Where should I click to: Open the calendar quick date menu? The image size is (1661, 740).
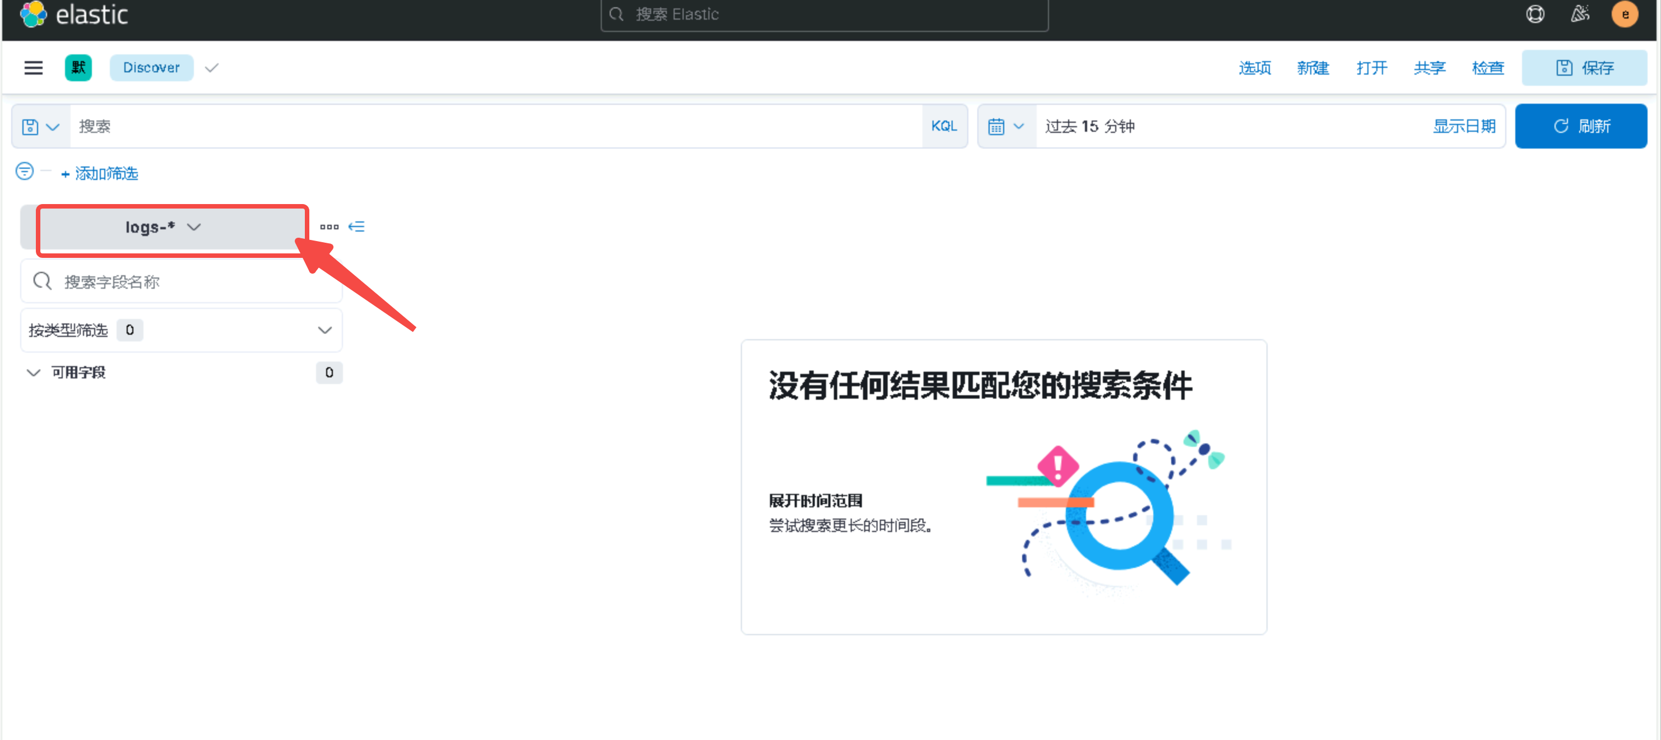[x=1005, y=127]
